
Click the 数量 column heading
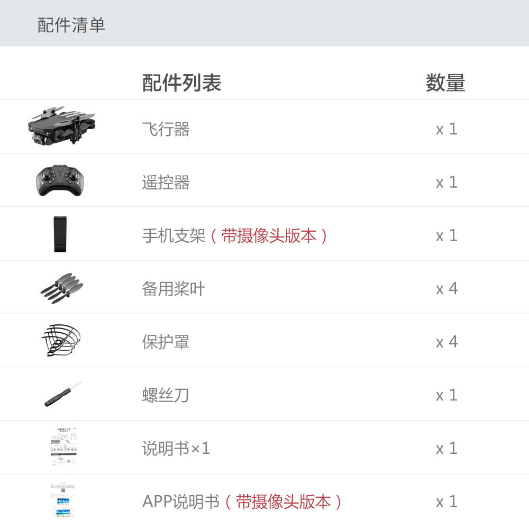pos(445,83)
